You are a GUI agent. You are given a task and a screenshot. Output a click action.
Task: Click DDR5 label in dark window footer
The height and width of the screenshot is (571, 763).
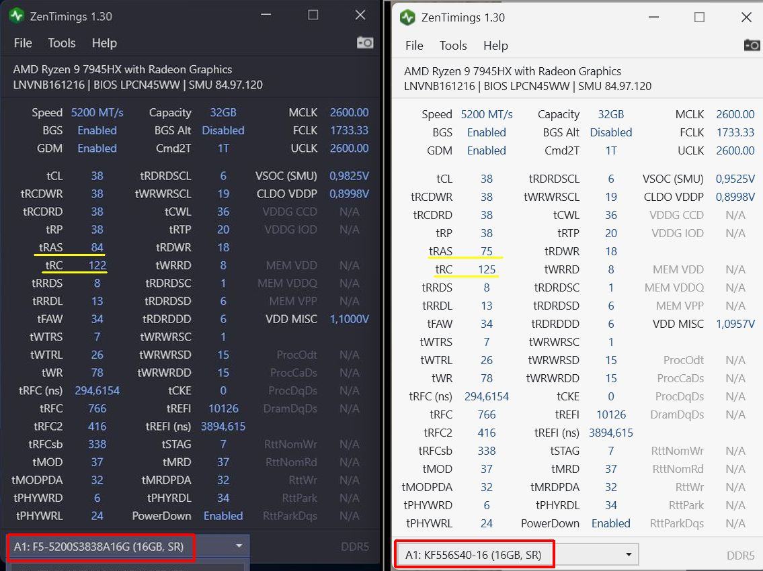click(355, 547)
